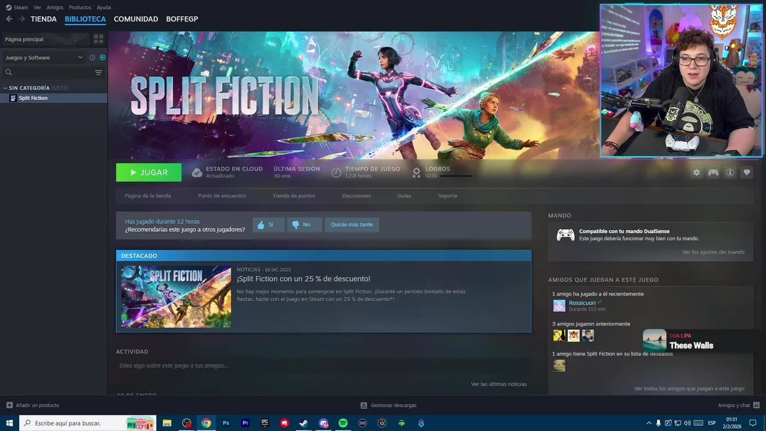Click the Windows taskbar search box
Viewport: 766px width, 431px height.
[88, 423]
